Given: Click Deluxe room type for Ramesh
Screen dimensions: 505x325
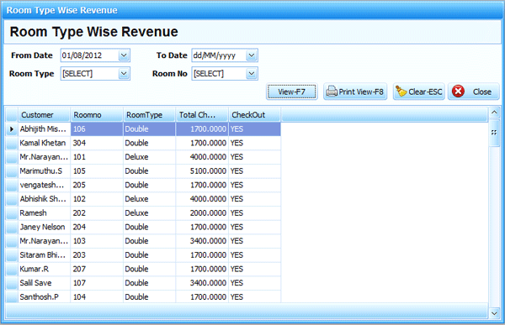Looking at the screenshot, I should tap(150, 213).
